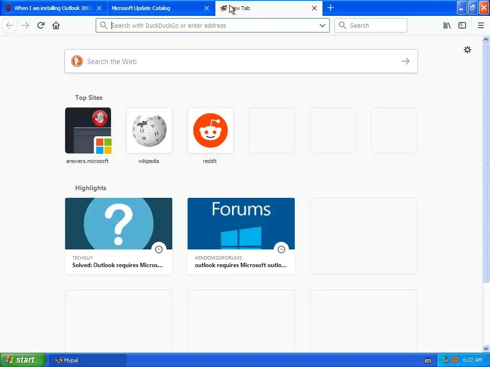
Task: Close the 'When I am installing Outlook' tab
Action: click(99, 8)
